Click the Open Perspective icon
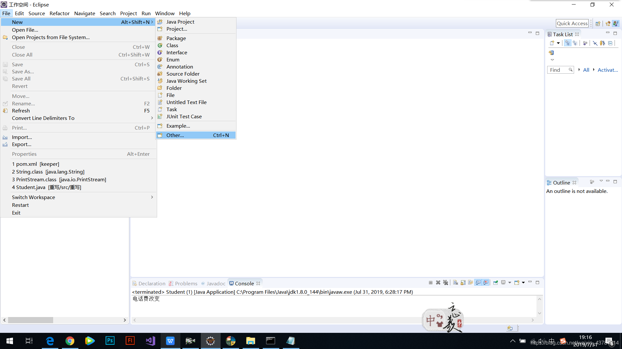Screen dimensions: 622x349 point(598,24)
